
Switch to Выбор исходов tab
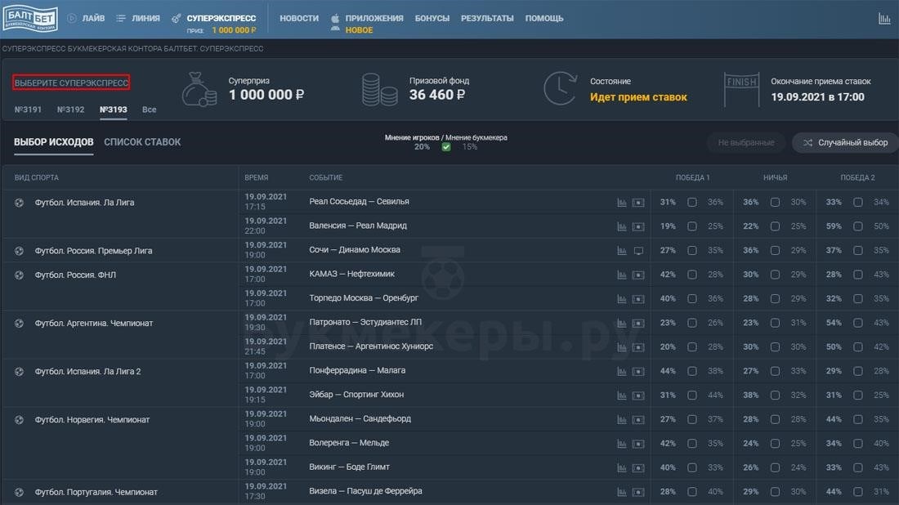(53, 142)
